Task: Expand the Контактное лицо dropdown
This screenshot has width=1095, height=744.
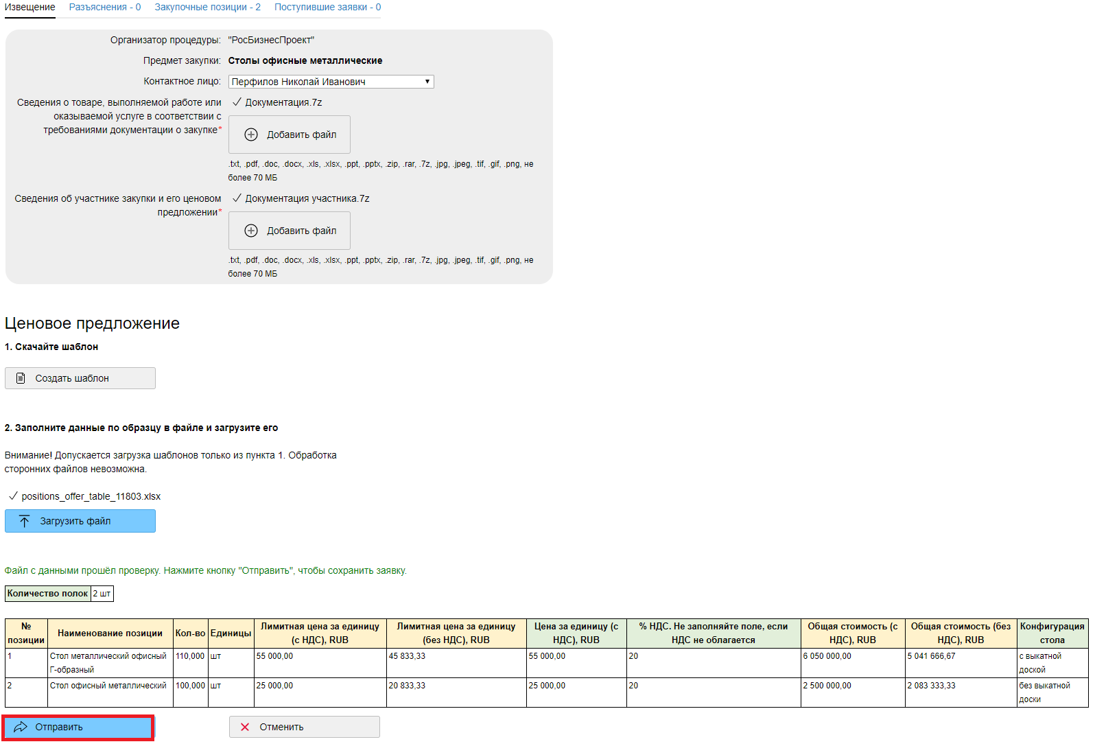Action: tap(331, 82)
